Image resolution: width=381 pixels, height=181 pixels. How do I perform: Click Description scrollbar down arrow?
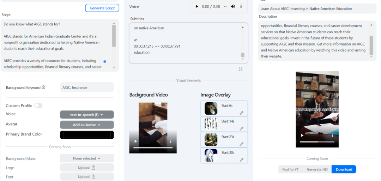tap(371, 56)
